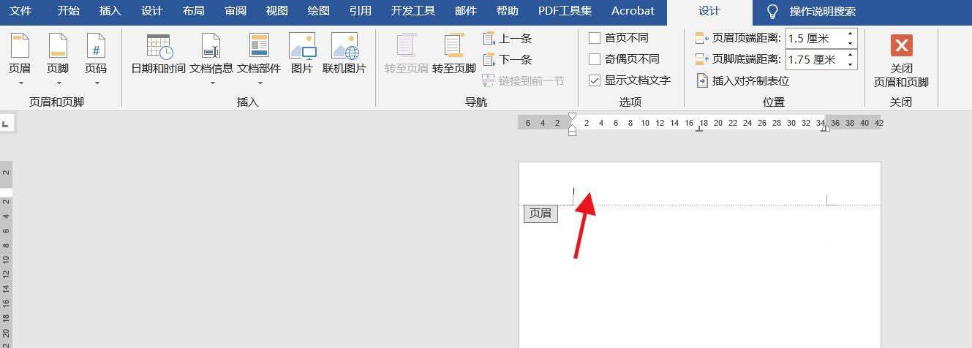The height and width of the screenshot is (348, 972).
Task: Expand the 页眉 dropdown
Action: [x=20, y=83]
